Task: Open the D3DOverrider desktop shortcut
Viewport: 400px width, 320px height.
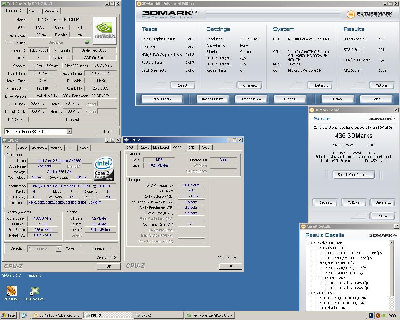Action: click(35, 293)
